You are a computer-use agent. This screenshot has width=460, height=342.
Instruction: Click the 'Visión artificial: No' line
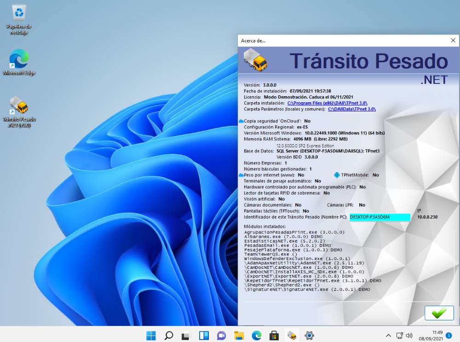click(264, 199)
